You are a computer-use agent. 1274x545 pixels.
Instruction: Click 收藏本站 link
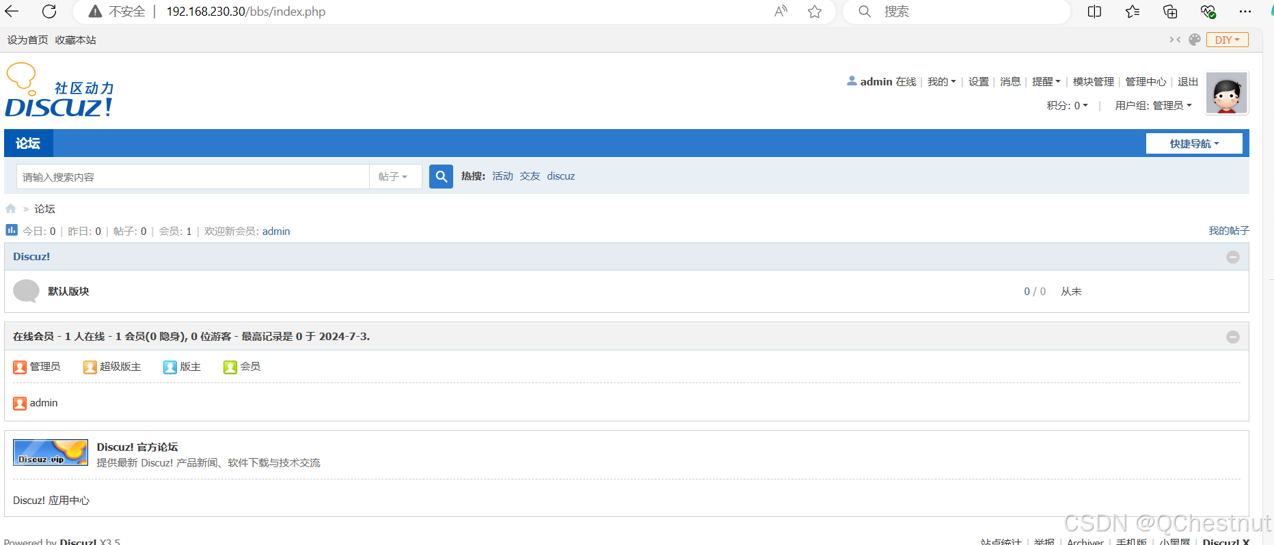point(75,40)
